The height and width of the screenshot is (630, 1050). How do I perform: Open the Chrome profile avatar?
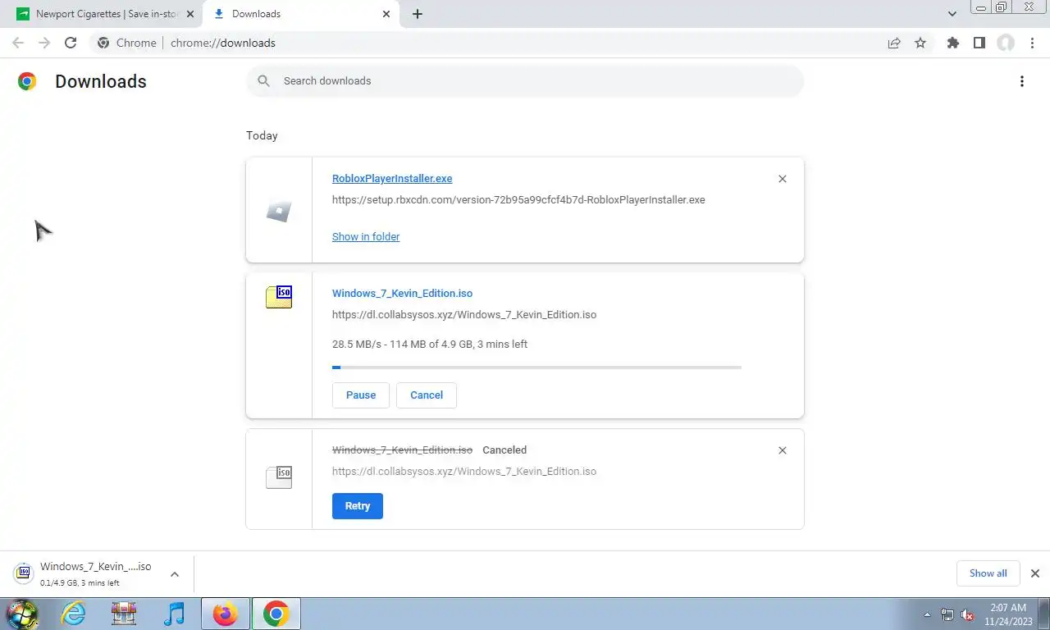pos(1006,43)
